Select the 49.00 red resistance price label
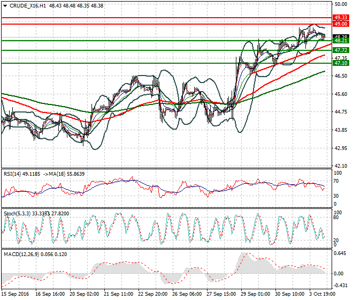 click(341, 24)
